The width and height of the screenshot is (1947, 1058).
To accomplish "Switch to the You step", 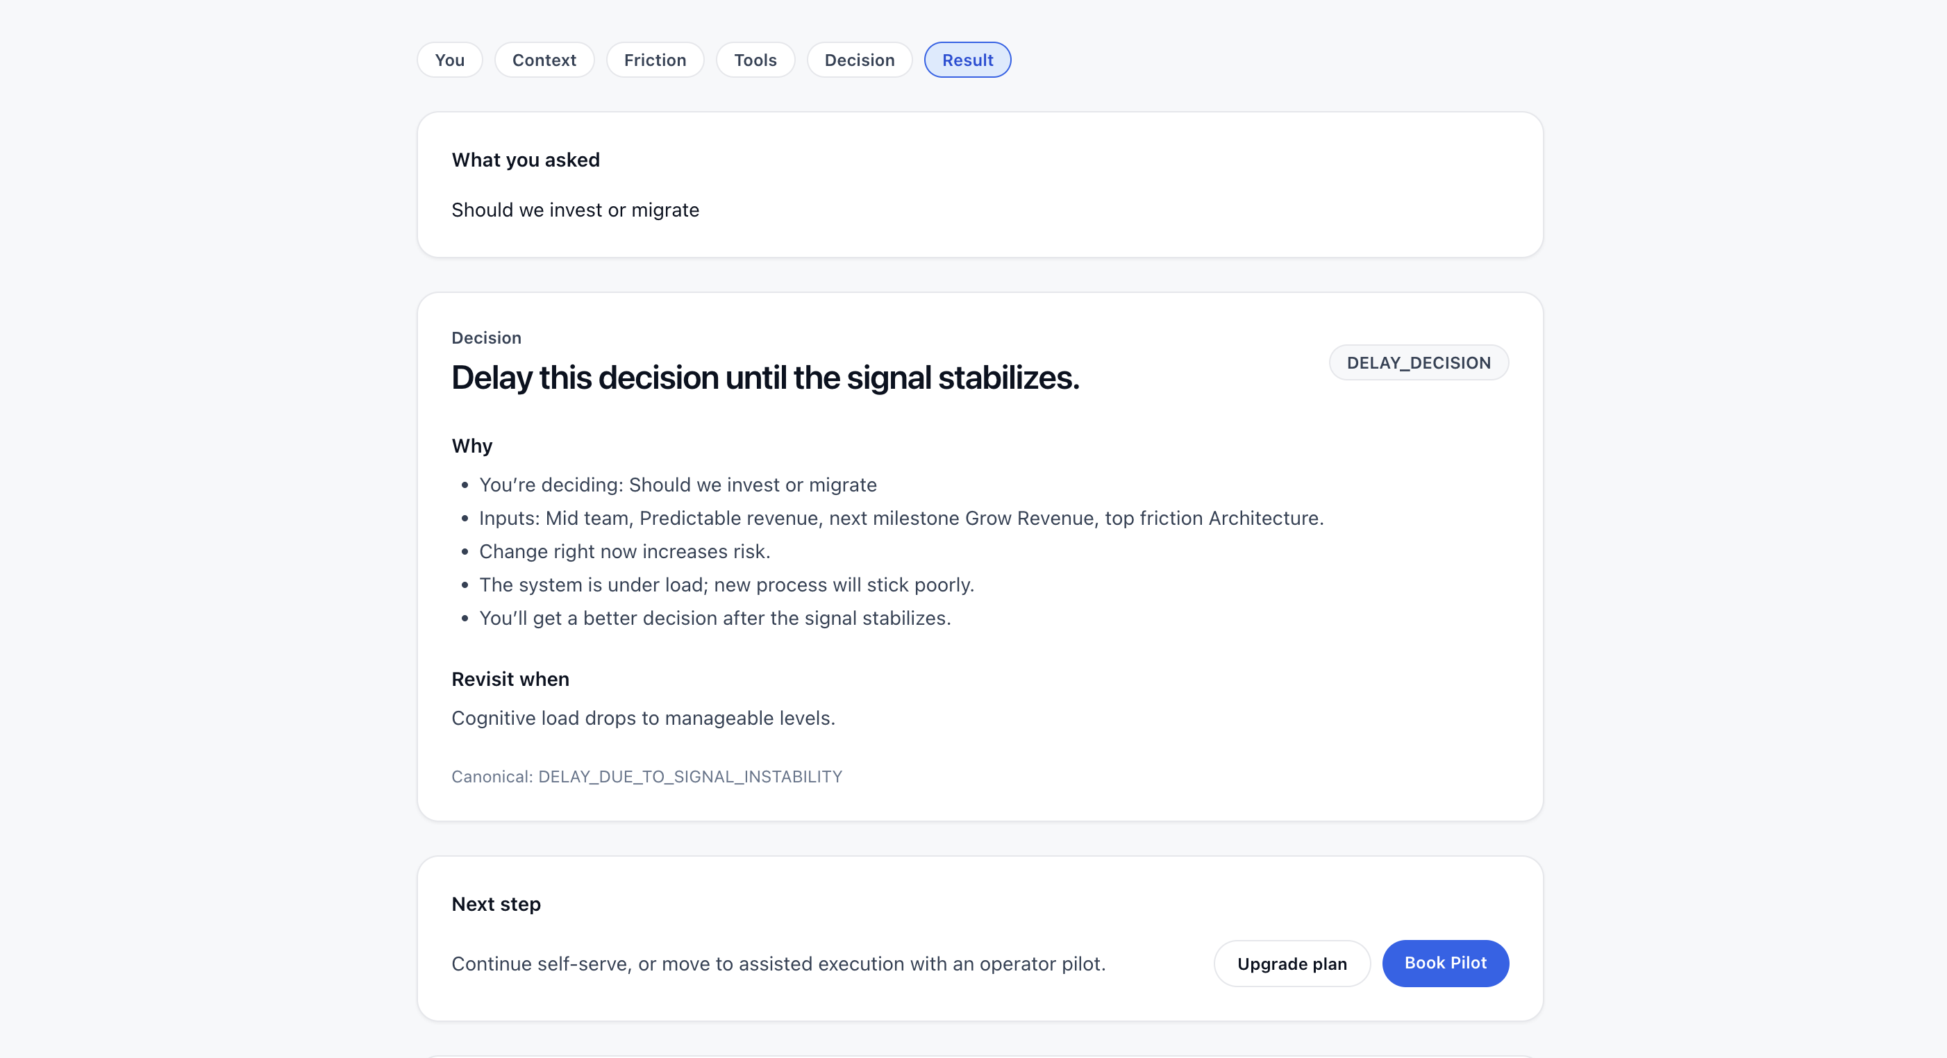I will [x=449, y=60].
